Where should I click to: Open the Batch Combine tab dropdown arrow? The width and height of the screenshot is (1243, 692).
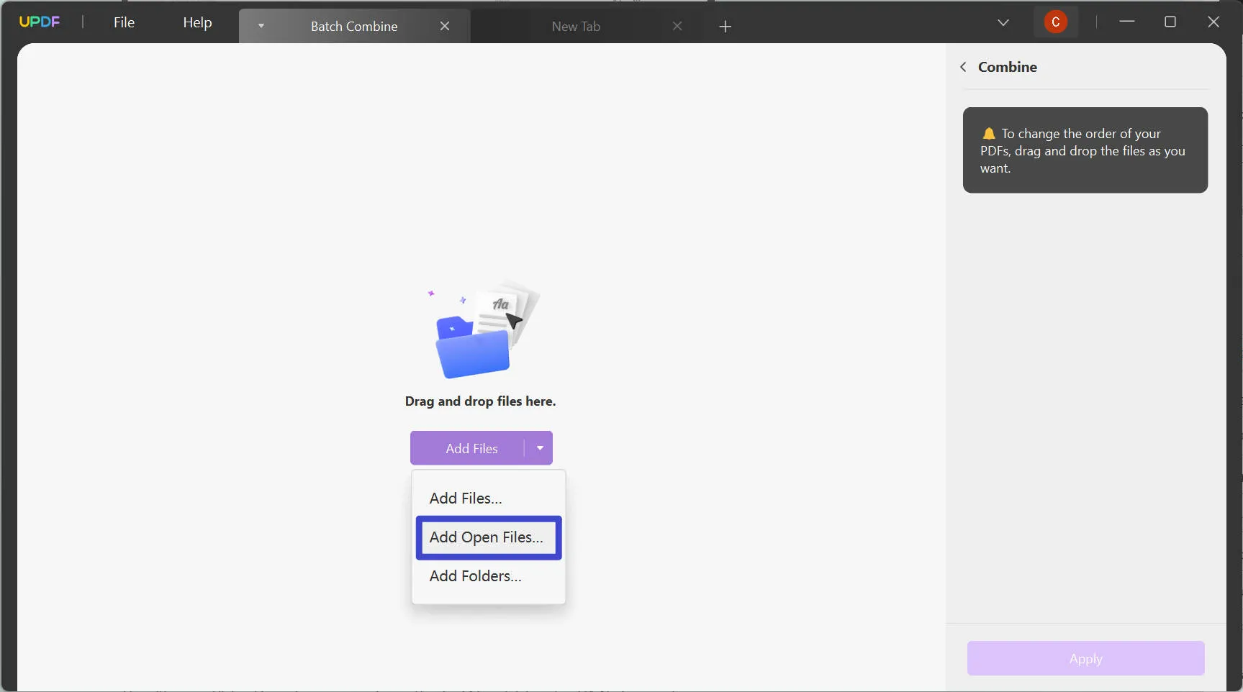(261, 26)
